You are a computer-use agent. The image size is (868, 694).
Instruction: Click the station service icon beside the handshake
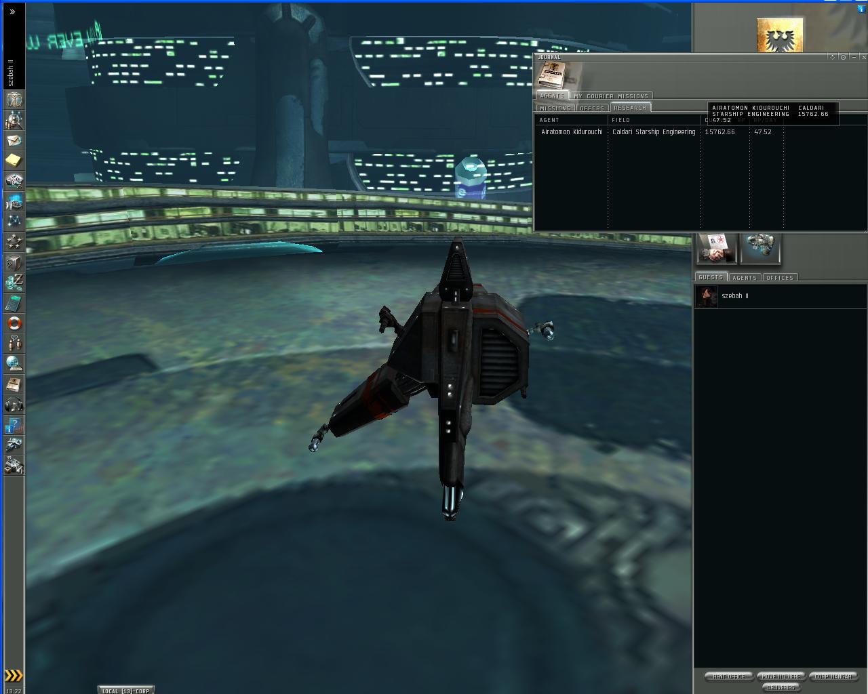760,247
